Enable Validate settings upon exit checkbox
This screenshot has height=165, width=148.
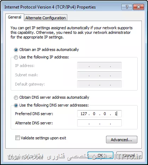[x=17, y=138]
